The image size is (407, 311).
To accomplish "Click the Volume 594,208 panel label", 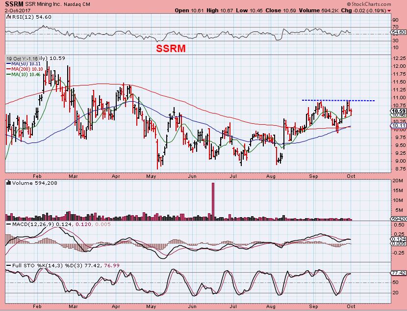I will click(x=34, y=183).
